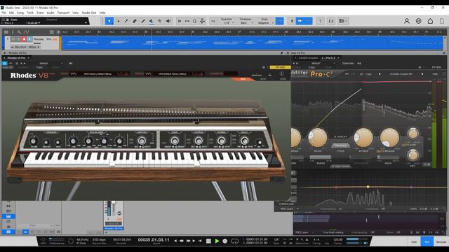Click Copy in Pro-C 2 header
Image resolution: width=449 pixels, height=252 pixels.
(369, 74)
